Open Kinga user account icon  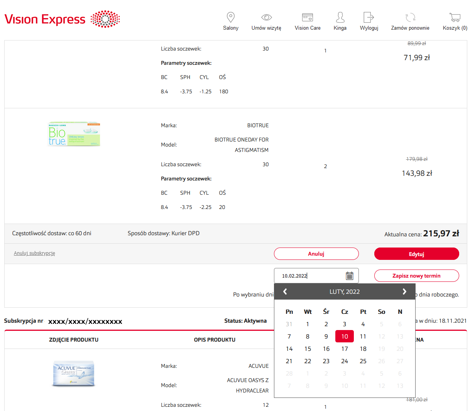pyautogui.click(x=340, y=17)
